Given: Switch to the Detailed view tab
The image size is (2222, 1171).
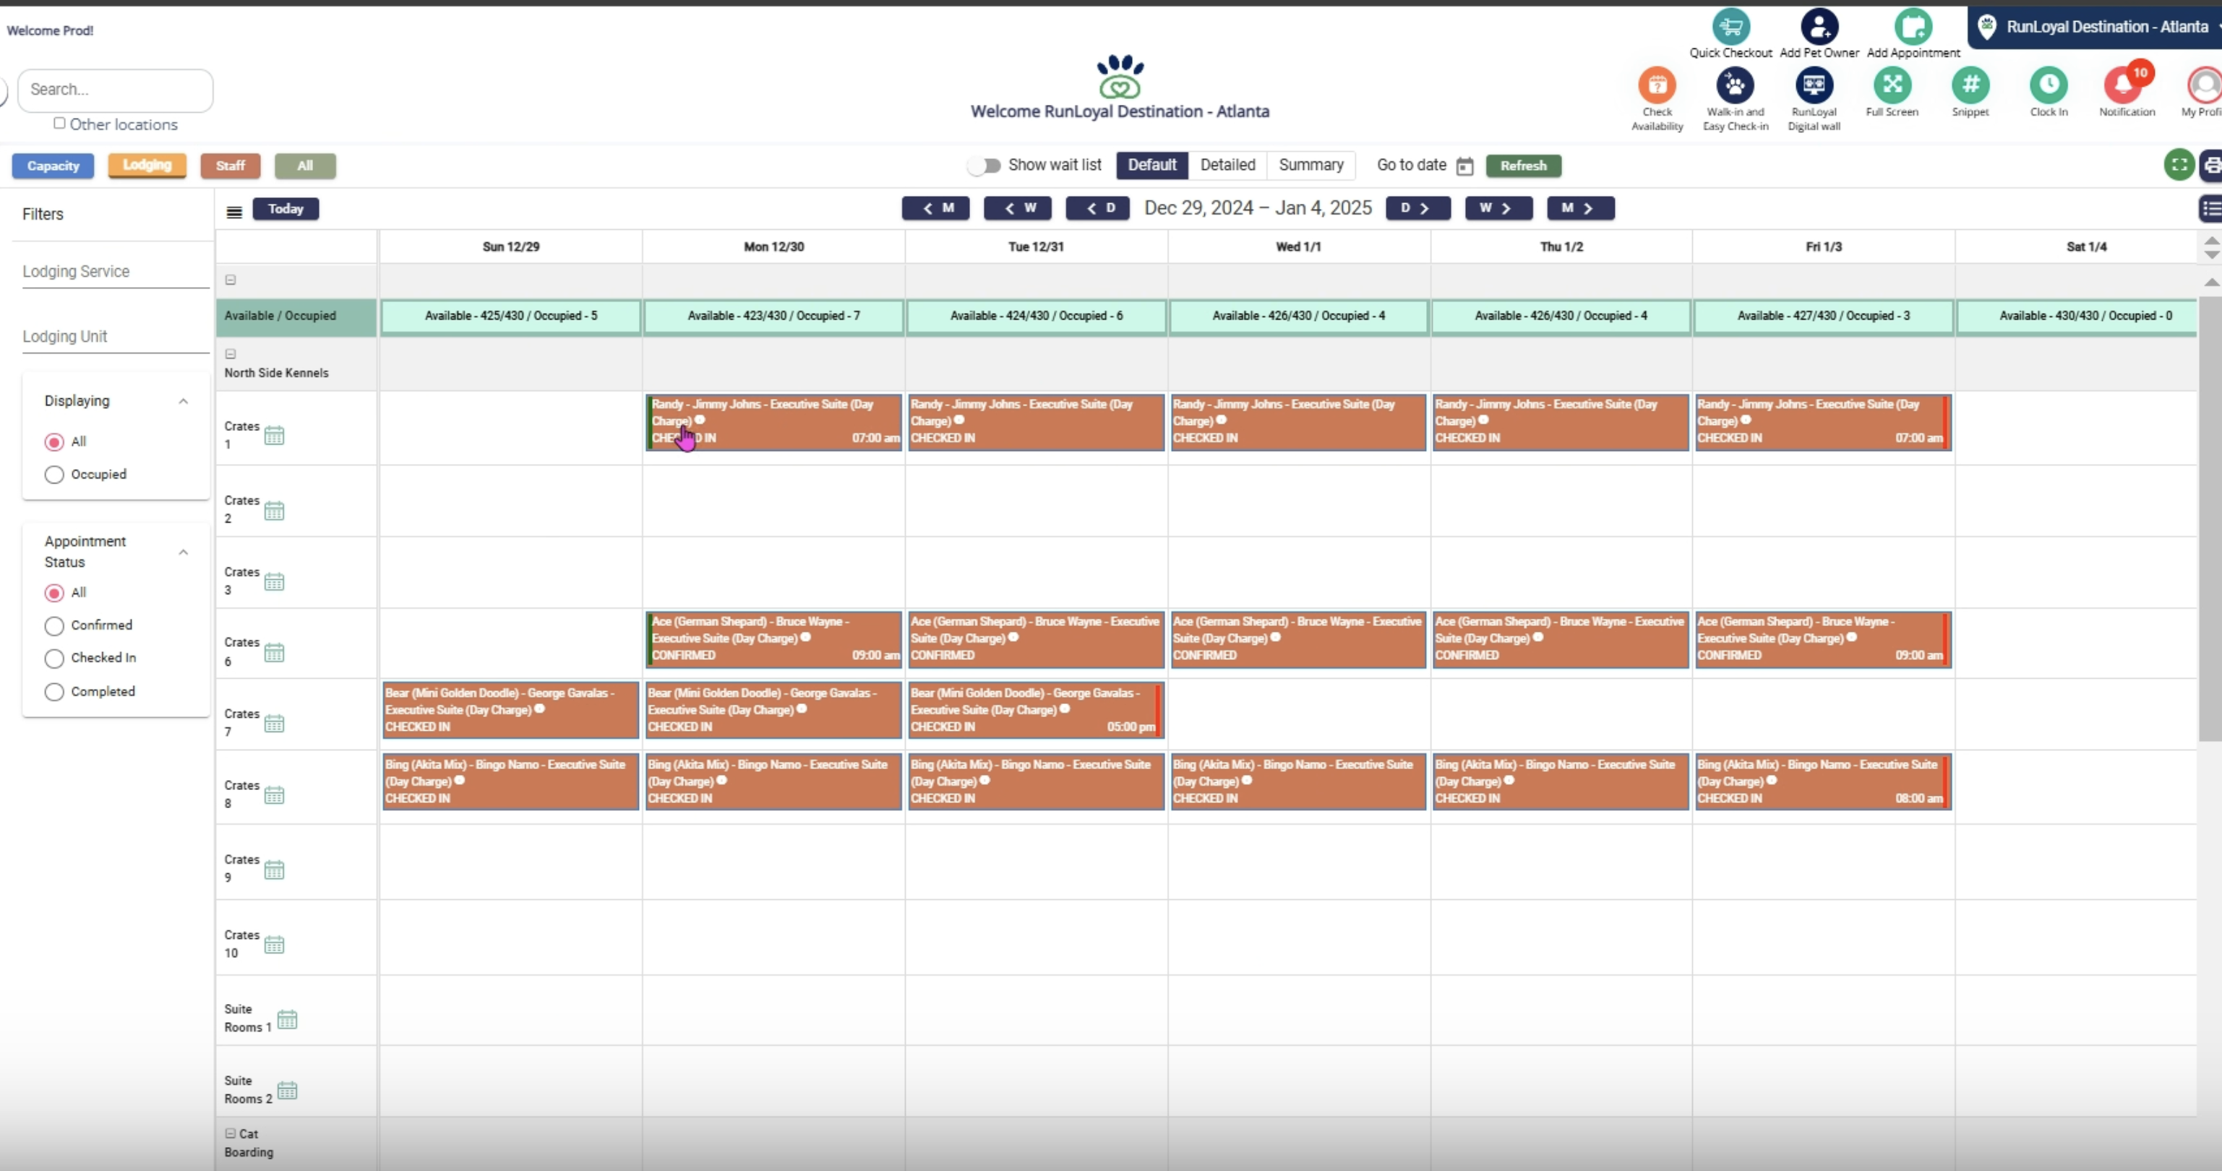Looking at the screenshot, I should tap(1227, 165).
